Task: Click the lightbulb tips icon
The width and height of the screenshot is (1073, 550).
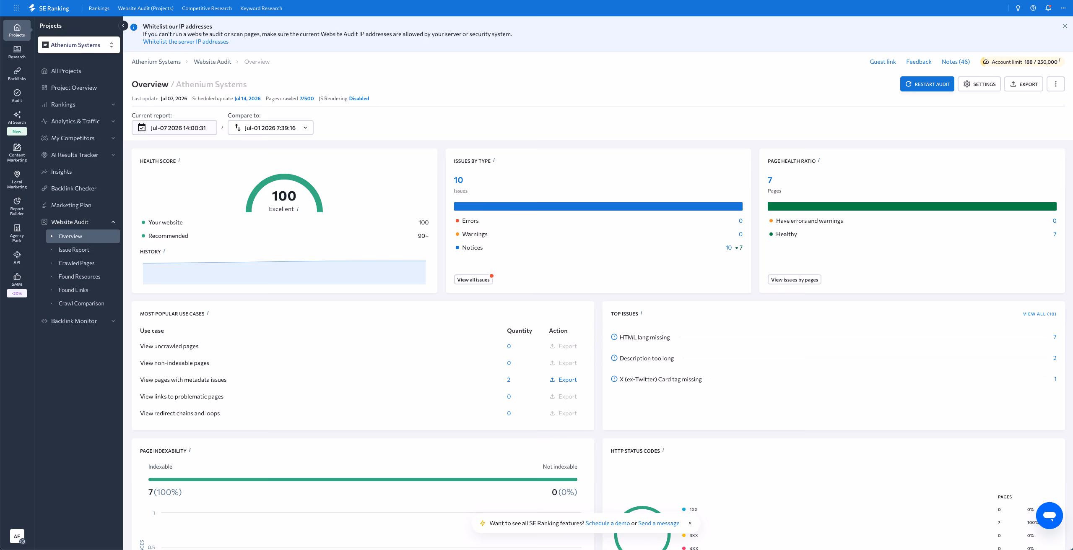Action: [1018, 8]
